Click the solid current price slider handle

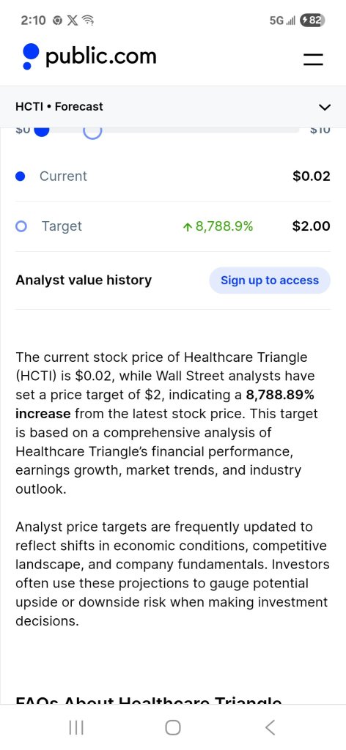coord(41,130)
